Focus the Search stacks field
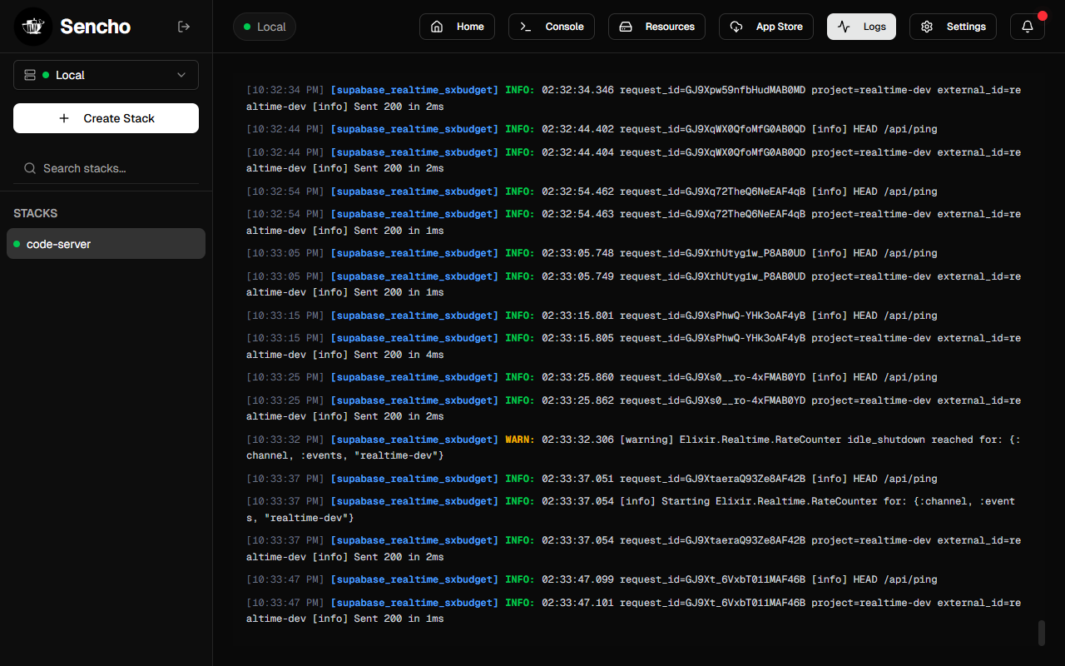The width and height of the screenshot is (1065, 666). (106, 168)
